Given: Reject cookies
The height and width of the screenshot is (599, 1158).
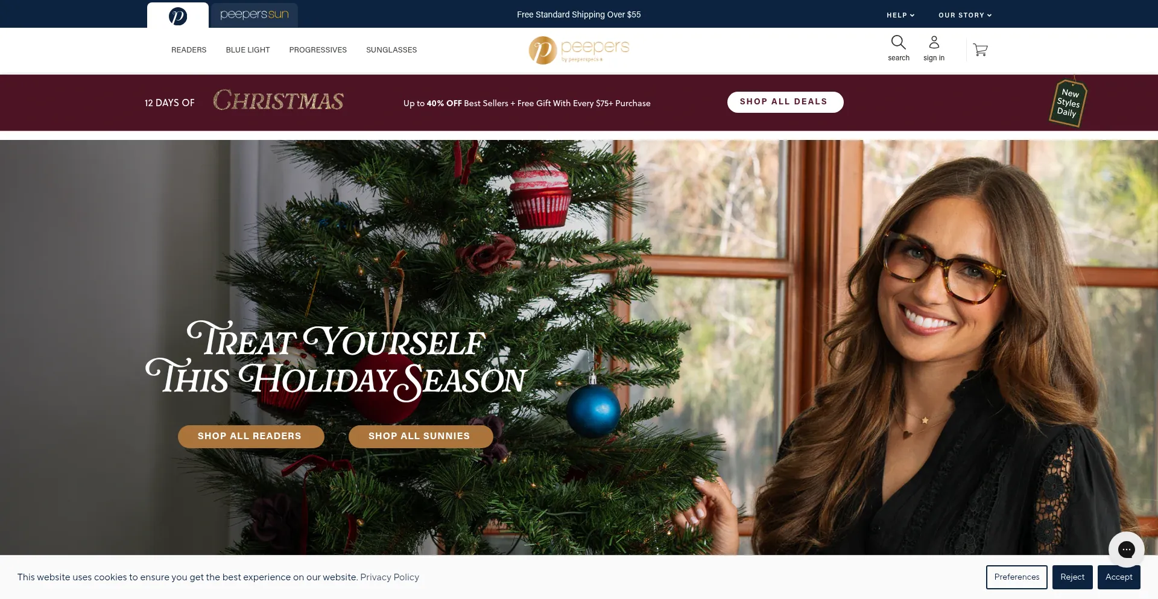Looking at the screenshot, I should pyautogui.click(x=1072, y=577).
